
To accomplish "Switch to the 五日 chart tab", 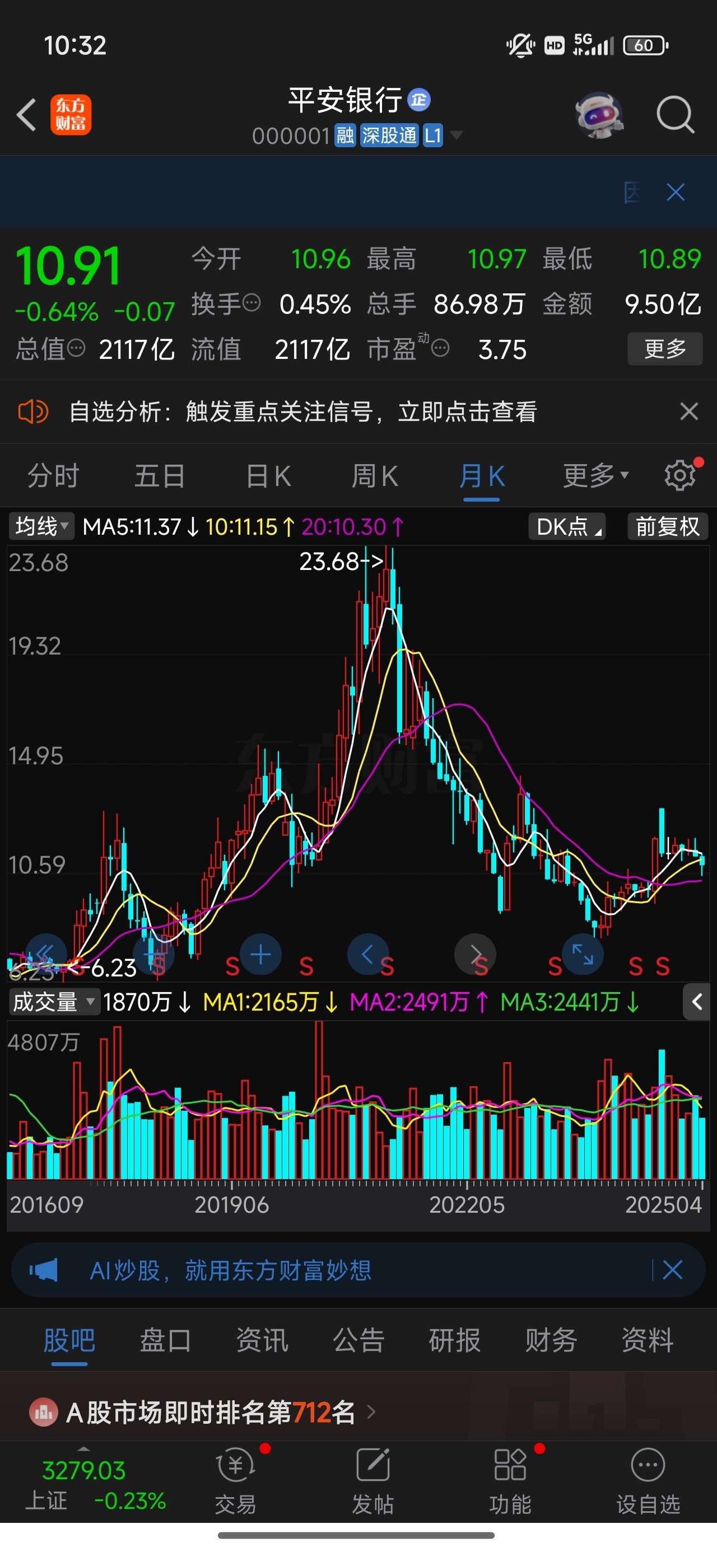I will [159, 475].
